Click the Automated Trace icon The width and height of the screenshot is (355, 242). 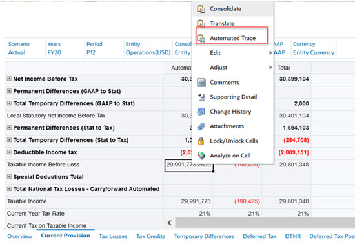pos(201,38)
